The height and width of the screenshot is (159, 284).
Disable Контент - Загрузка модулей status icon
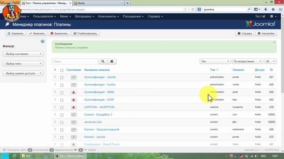pos(74,129)
